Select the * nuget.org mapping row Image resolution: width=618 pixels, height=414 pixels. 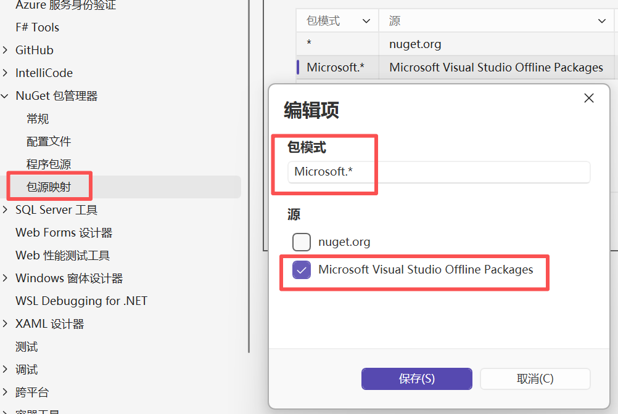point(455,44)
